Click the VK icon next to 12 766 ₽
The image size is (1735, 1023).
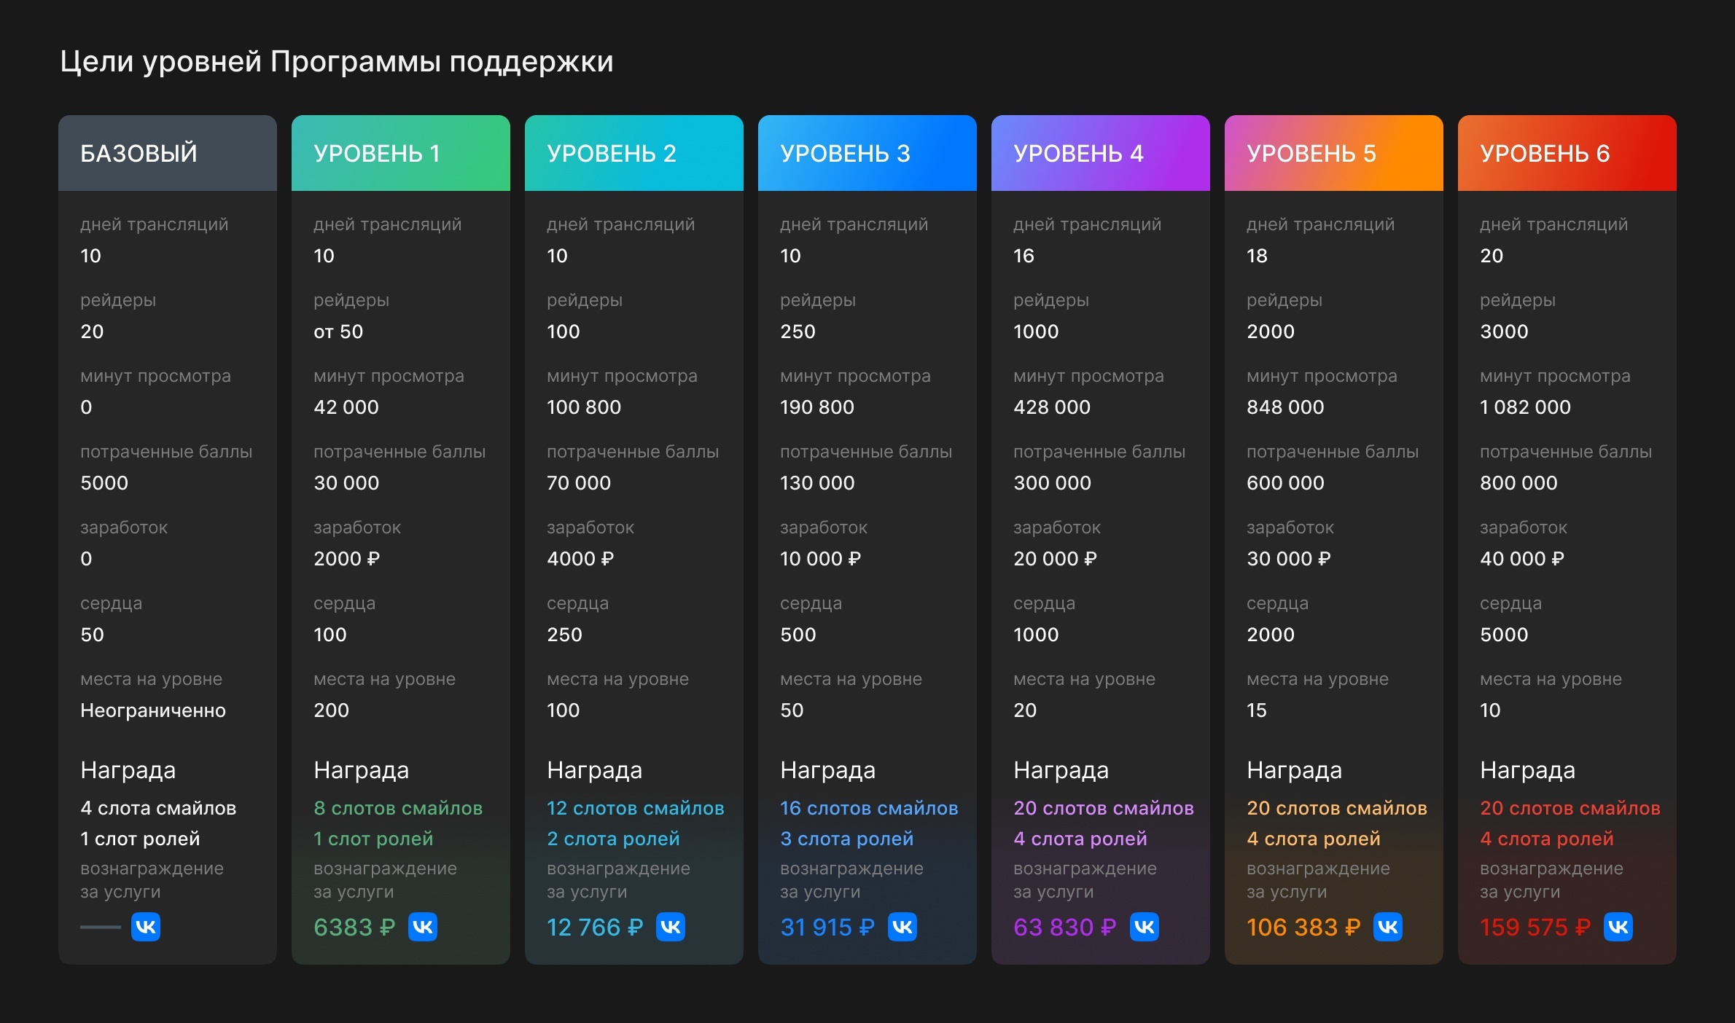coord(671,927)
